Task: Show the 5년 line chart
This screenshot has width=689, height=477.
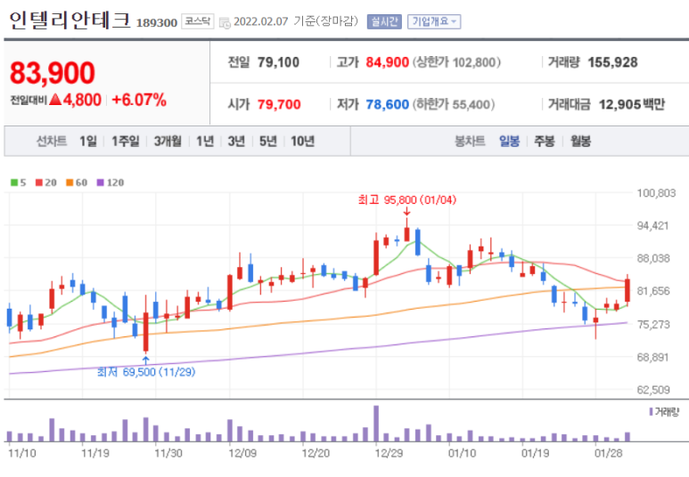Action: (x=268, y=141)
